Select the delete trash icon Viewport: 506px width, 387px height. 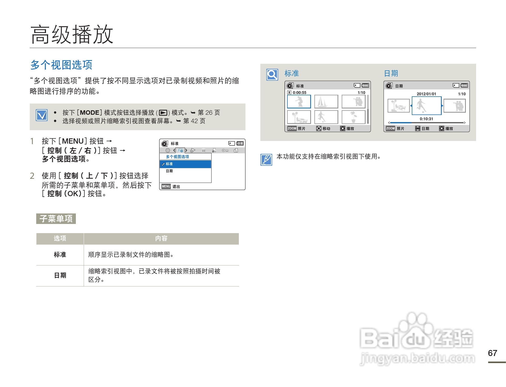204,150
